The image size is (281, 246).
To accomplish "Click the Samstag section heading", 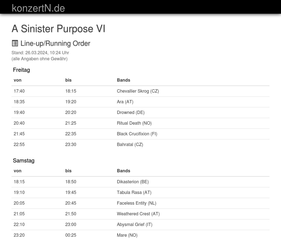I will click(x=24, y=161).
